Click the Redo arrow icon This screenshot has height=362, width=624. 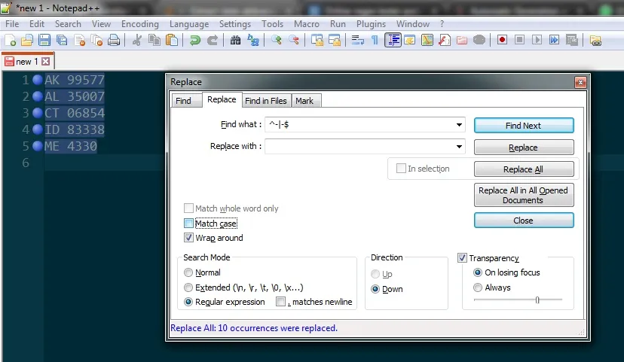[x=213, y=40]
